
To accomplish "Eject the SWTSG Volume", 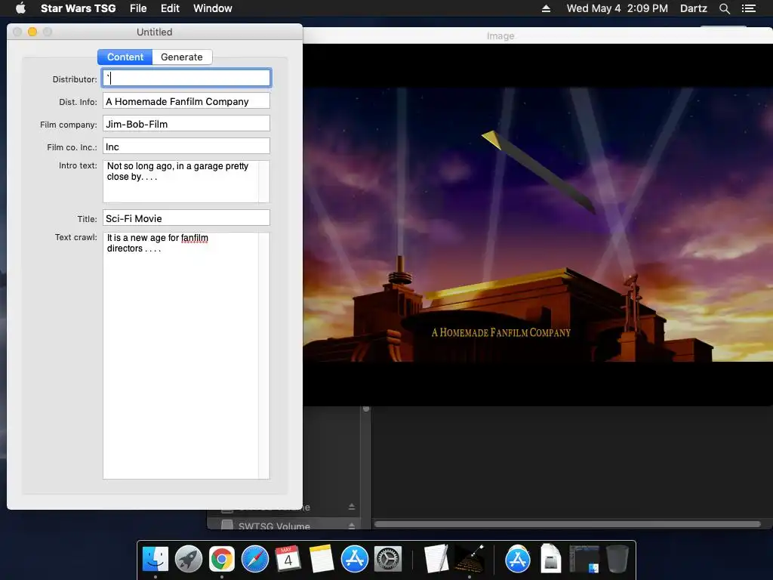I will 352,526.
